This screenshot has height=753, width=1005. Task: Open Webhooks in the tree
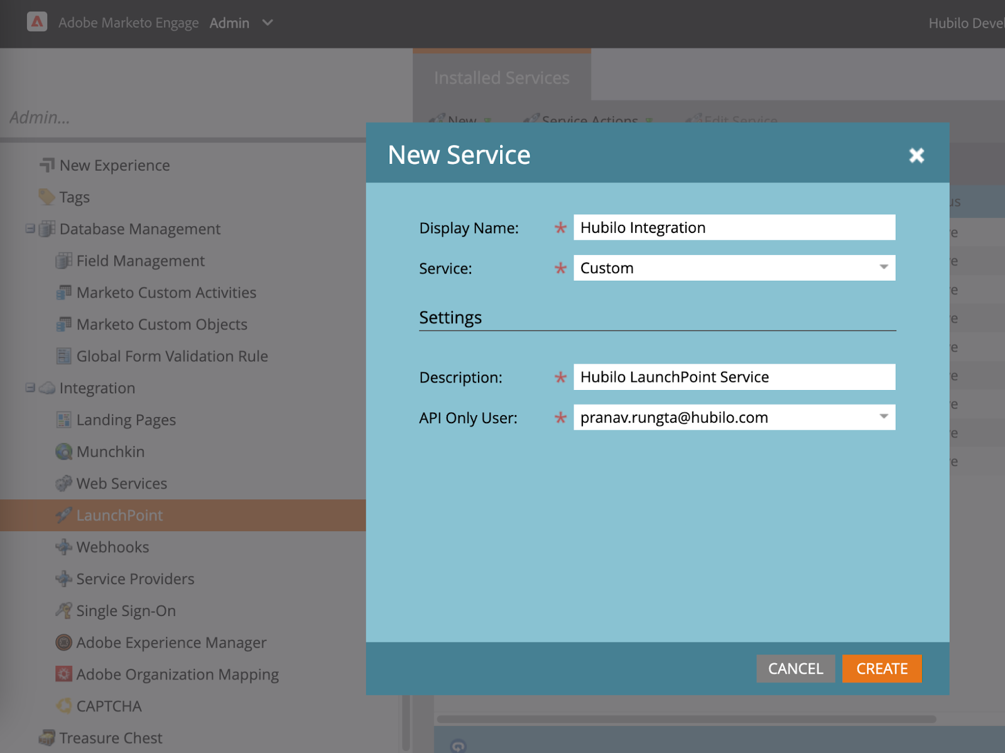pos(113,547)
